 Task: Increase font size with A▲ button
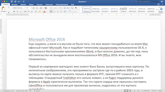(x=34, y=8)
